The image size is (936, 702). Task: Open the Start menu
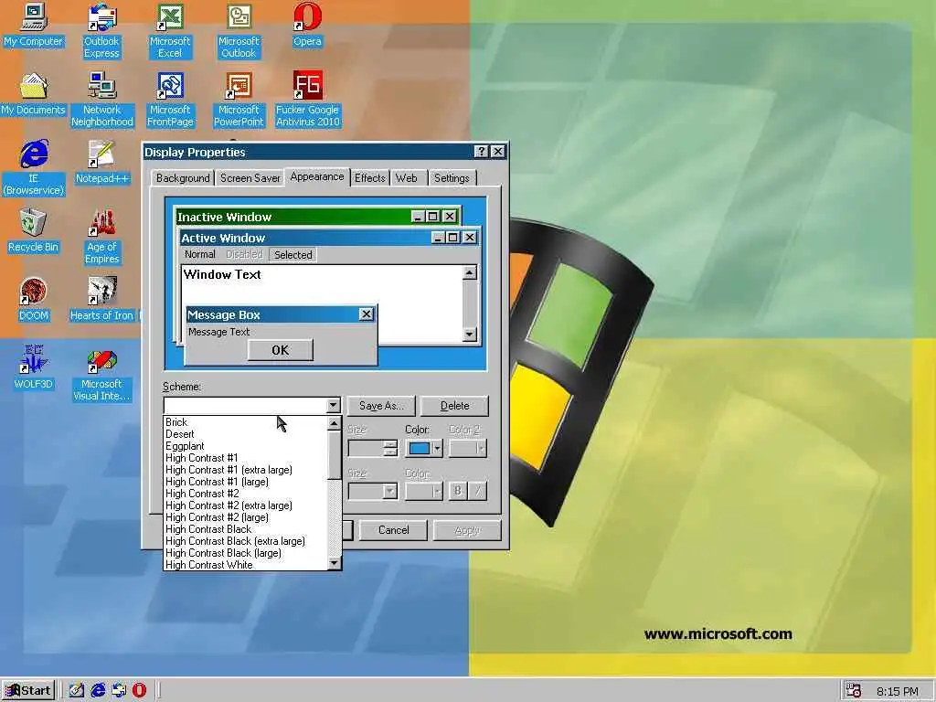pyautogui.click(x=28, y=691)
